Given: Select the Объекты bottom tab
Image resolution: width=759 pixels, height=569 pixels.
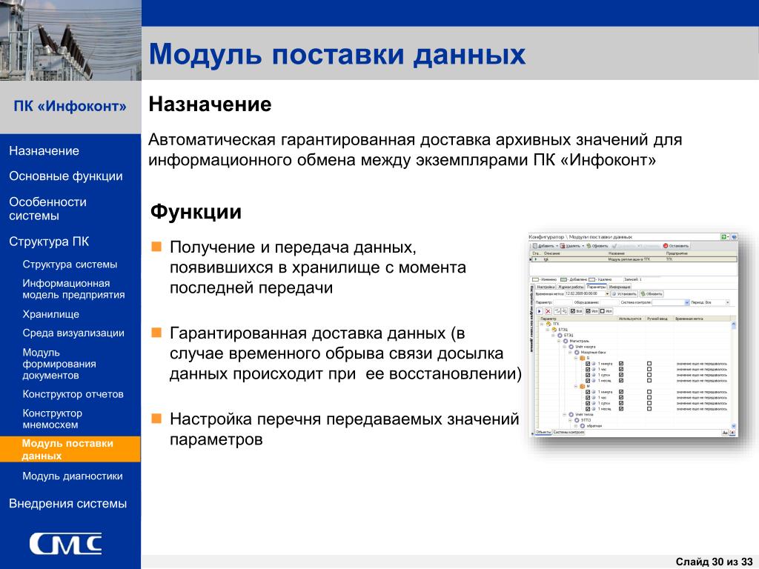Looking at the screenshot, I should click(543, 432).
